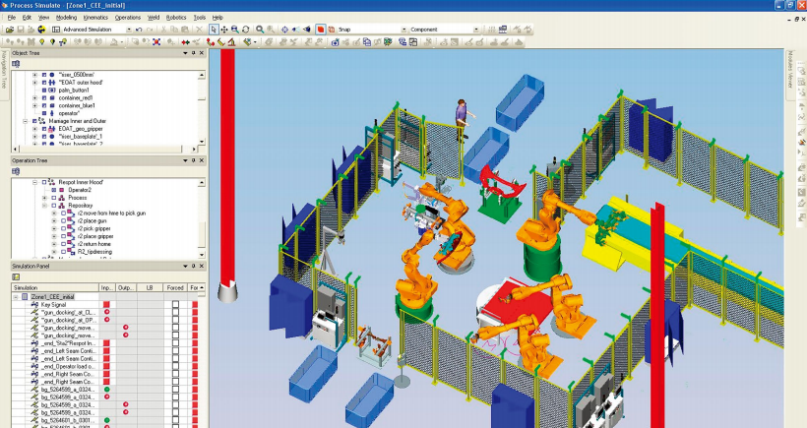Collapse the Zone1_CEE_initial simulation node
This screenshot has width=807, height=428.
coord(16,297)
